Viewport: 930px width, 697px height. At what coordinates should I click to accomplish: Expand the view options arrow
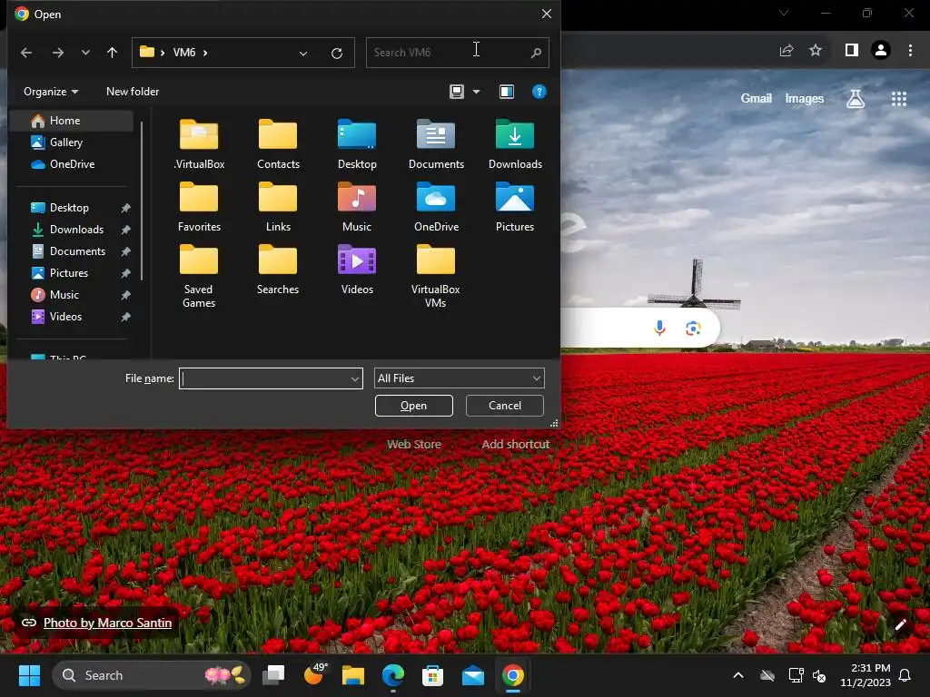tap(476, 92)
